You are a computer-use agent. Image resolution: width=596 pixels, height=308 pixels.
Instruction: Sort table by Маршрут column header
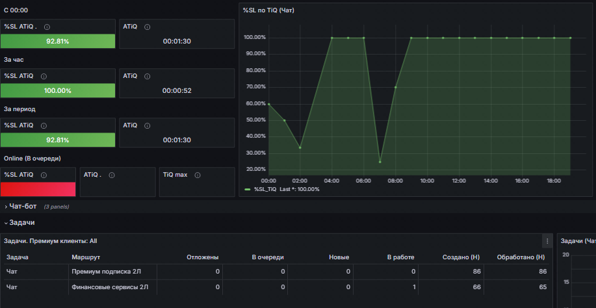tap(86, 257)
